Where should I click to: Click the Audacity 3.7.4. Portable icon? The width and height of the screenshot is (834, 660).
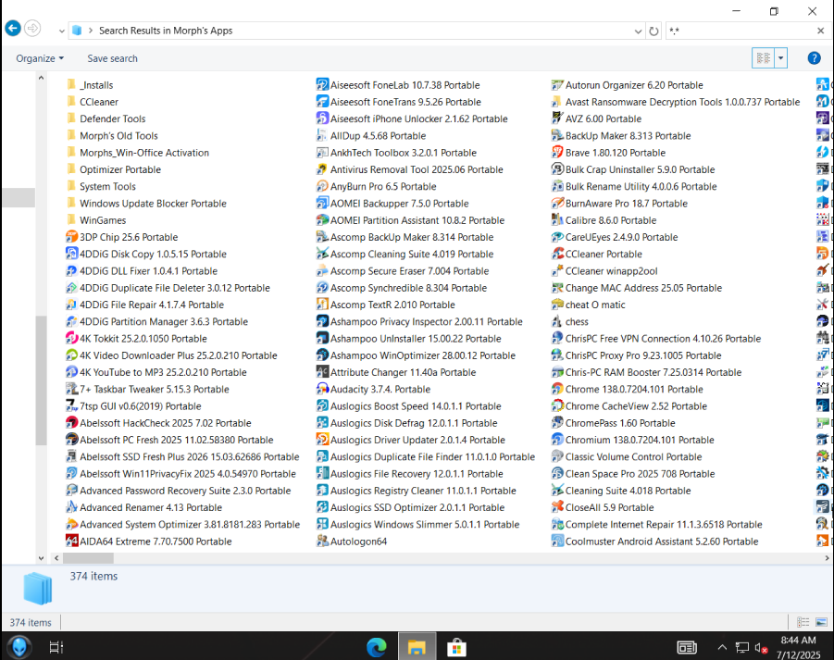322,390
